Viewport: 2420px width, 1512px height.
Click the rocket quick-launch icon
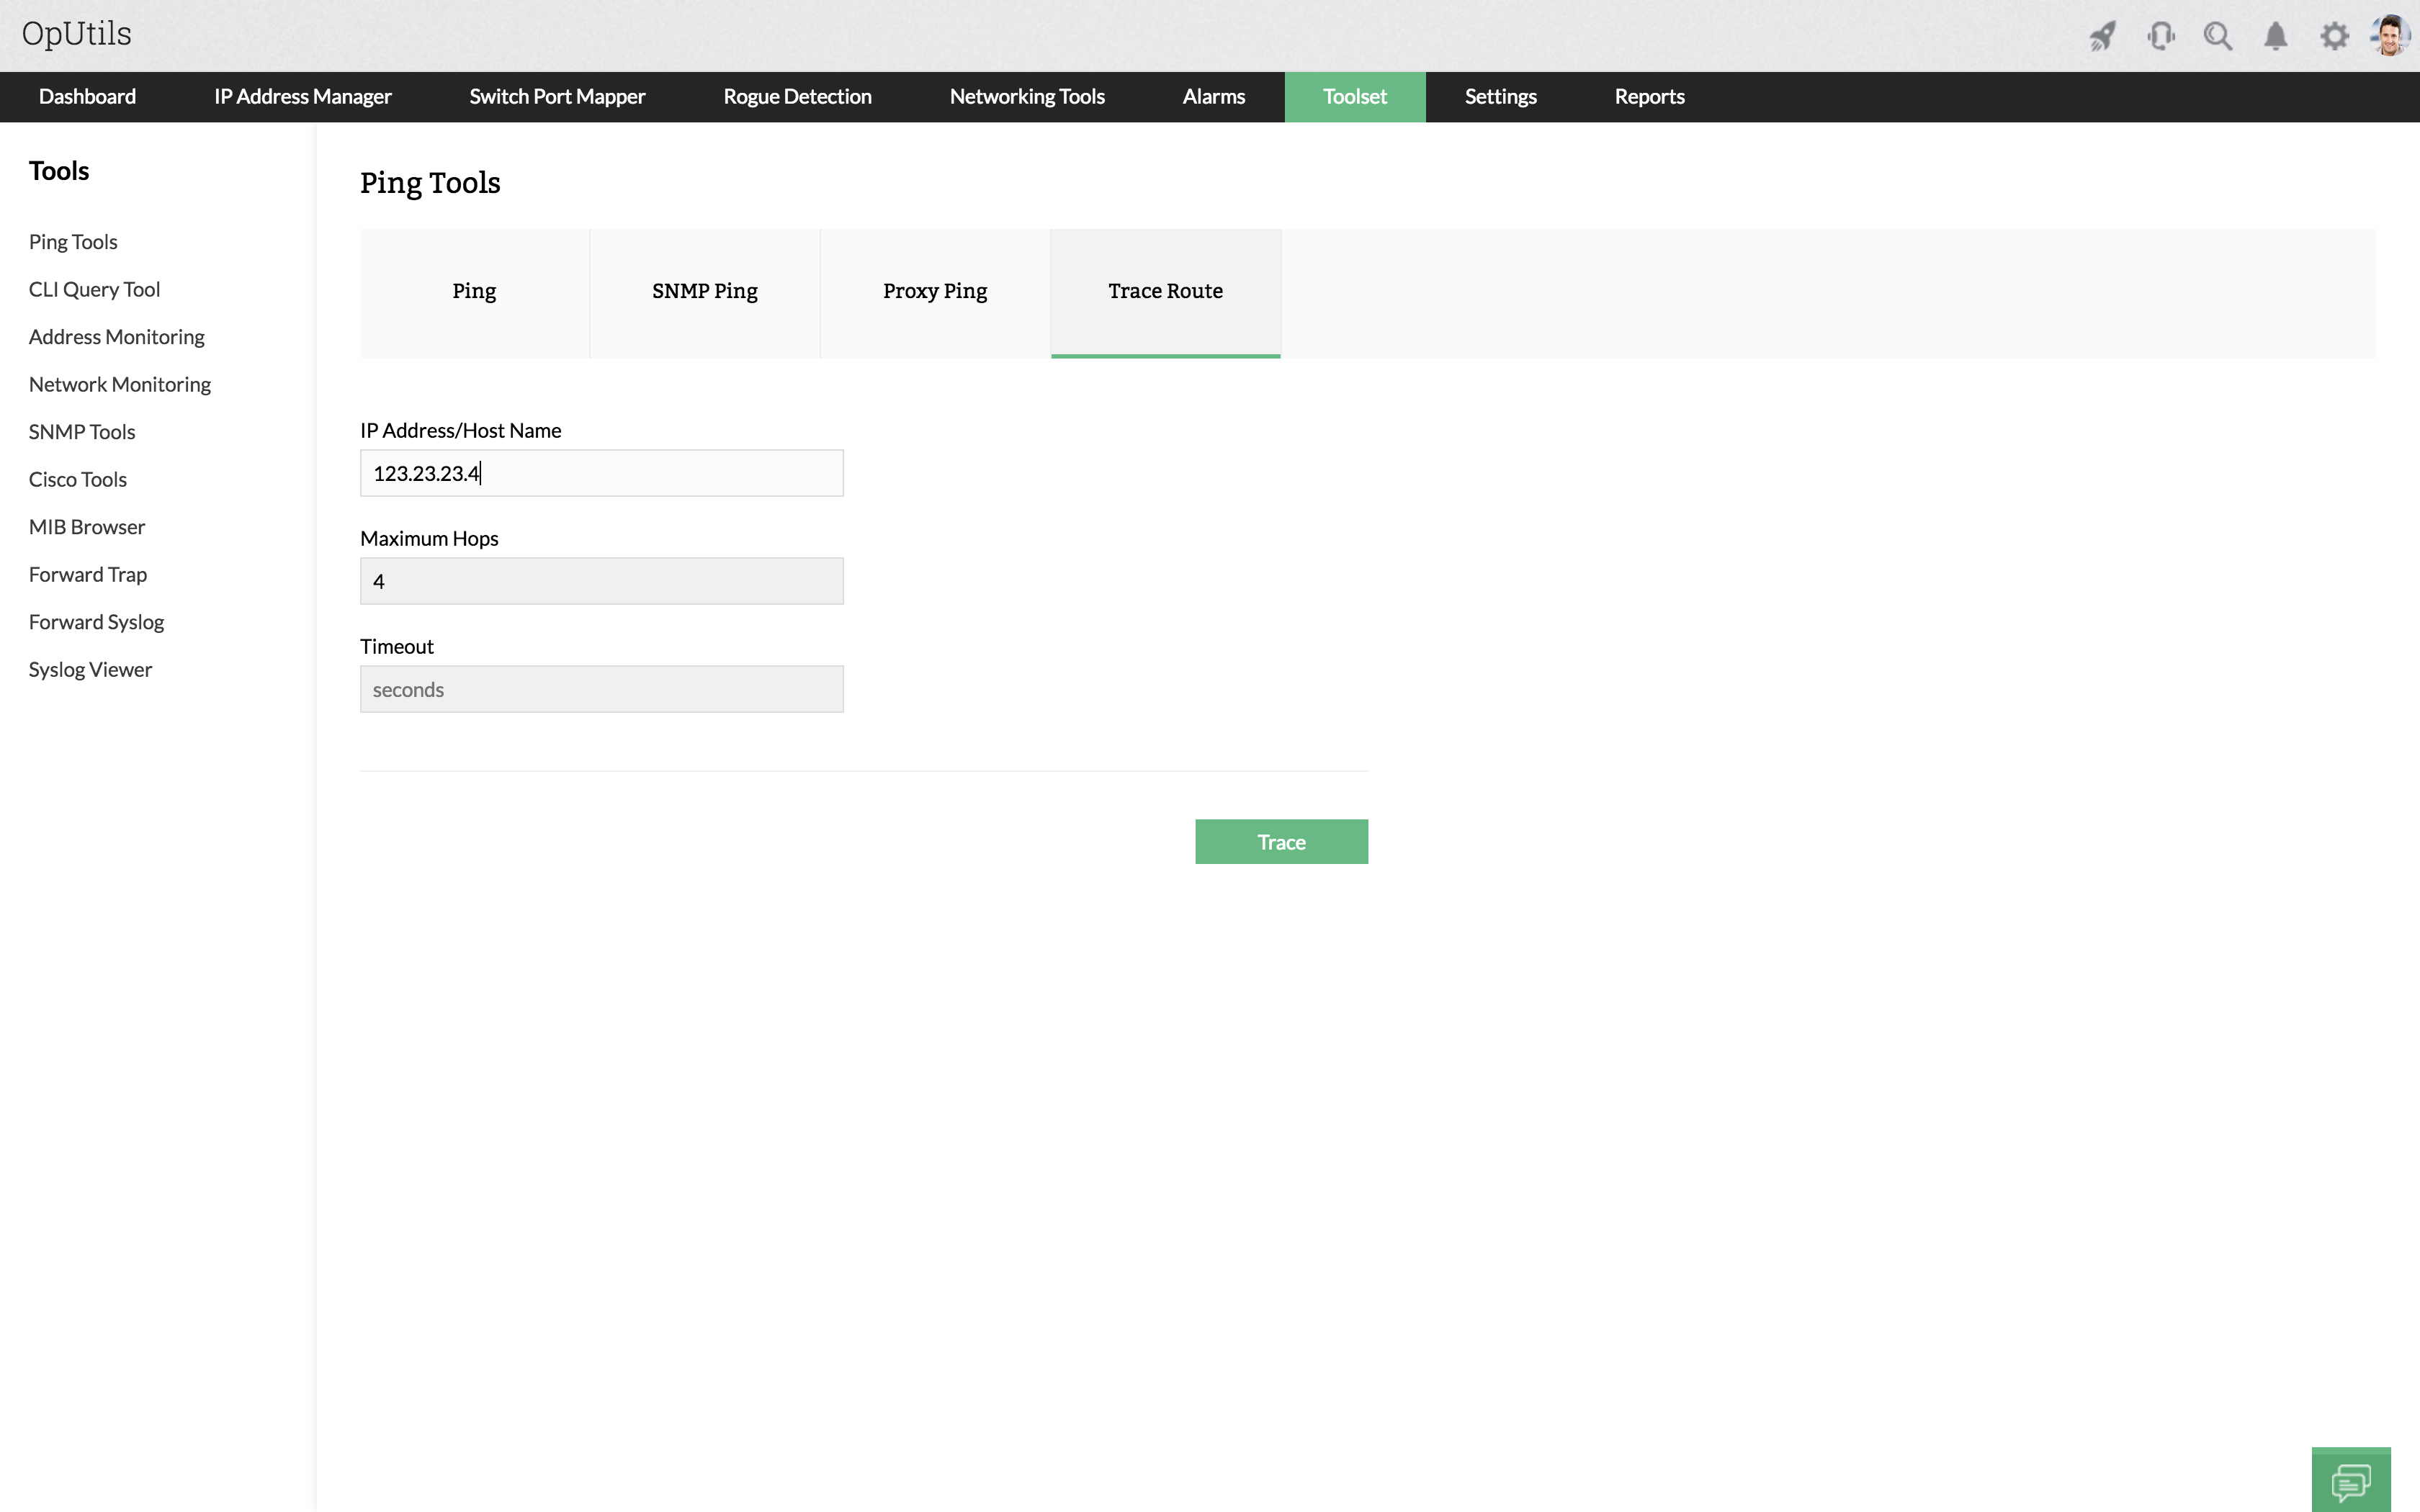2102,36
